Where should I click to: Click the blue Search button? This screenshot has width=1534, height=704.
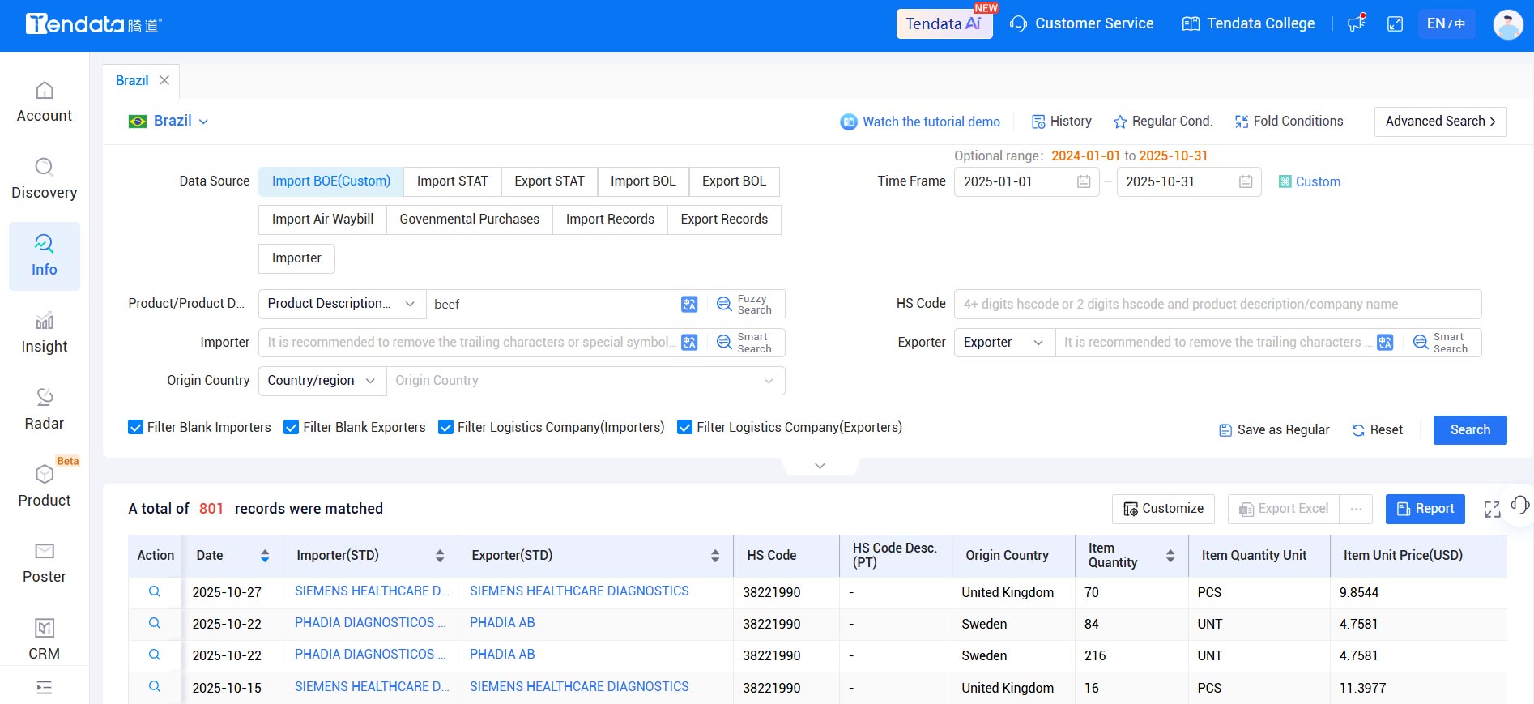pyautogui.click(x=1470, y=430)
